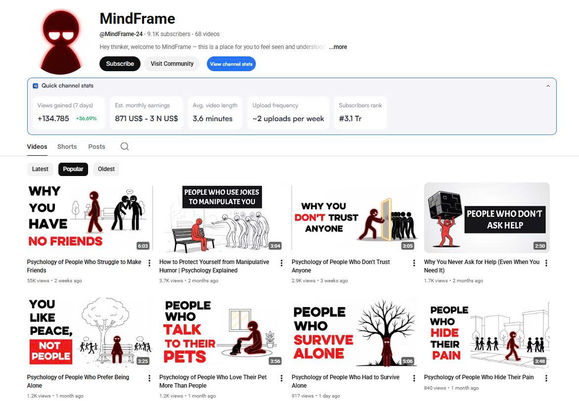Click the Subscribe button

click(x=120, y=63)
